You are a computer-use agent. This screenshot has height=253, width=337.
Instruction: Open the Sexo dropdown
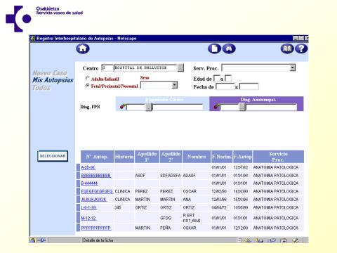pos(174,85)
